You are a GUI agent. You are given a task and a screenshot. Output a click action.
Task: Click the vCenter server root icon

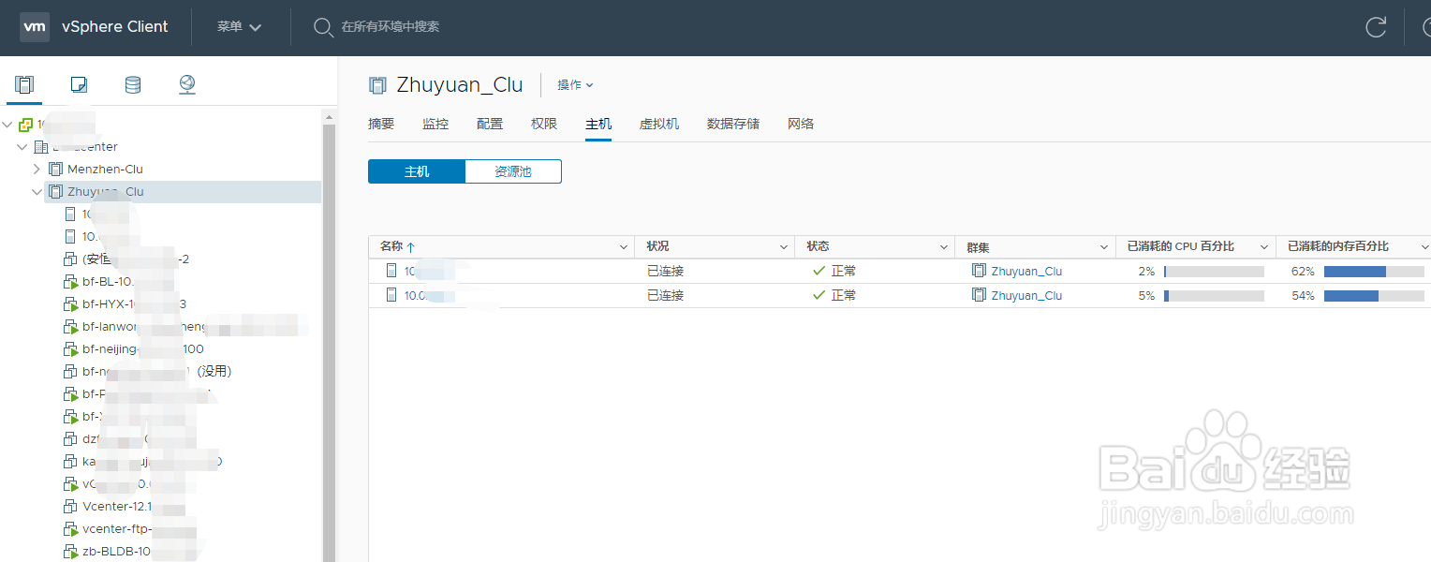coord(26,125)
